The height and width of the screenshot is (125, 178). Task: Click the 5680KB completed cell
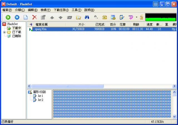pyautogui.click(x=99, y=29)
